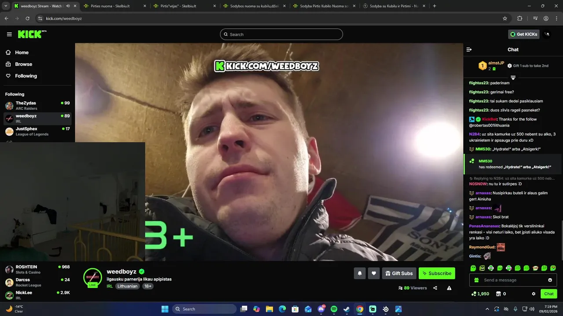The height and width of the screenshot is (316, 563).
Task: Click the 18+ tag
Action: [148, 286]
